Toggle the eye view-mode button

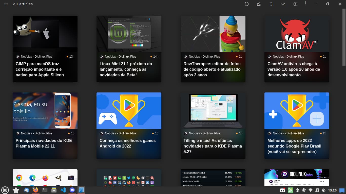[283, 4]
